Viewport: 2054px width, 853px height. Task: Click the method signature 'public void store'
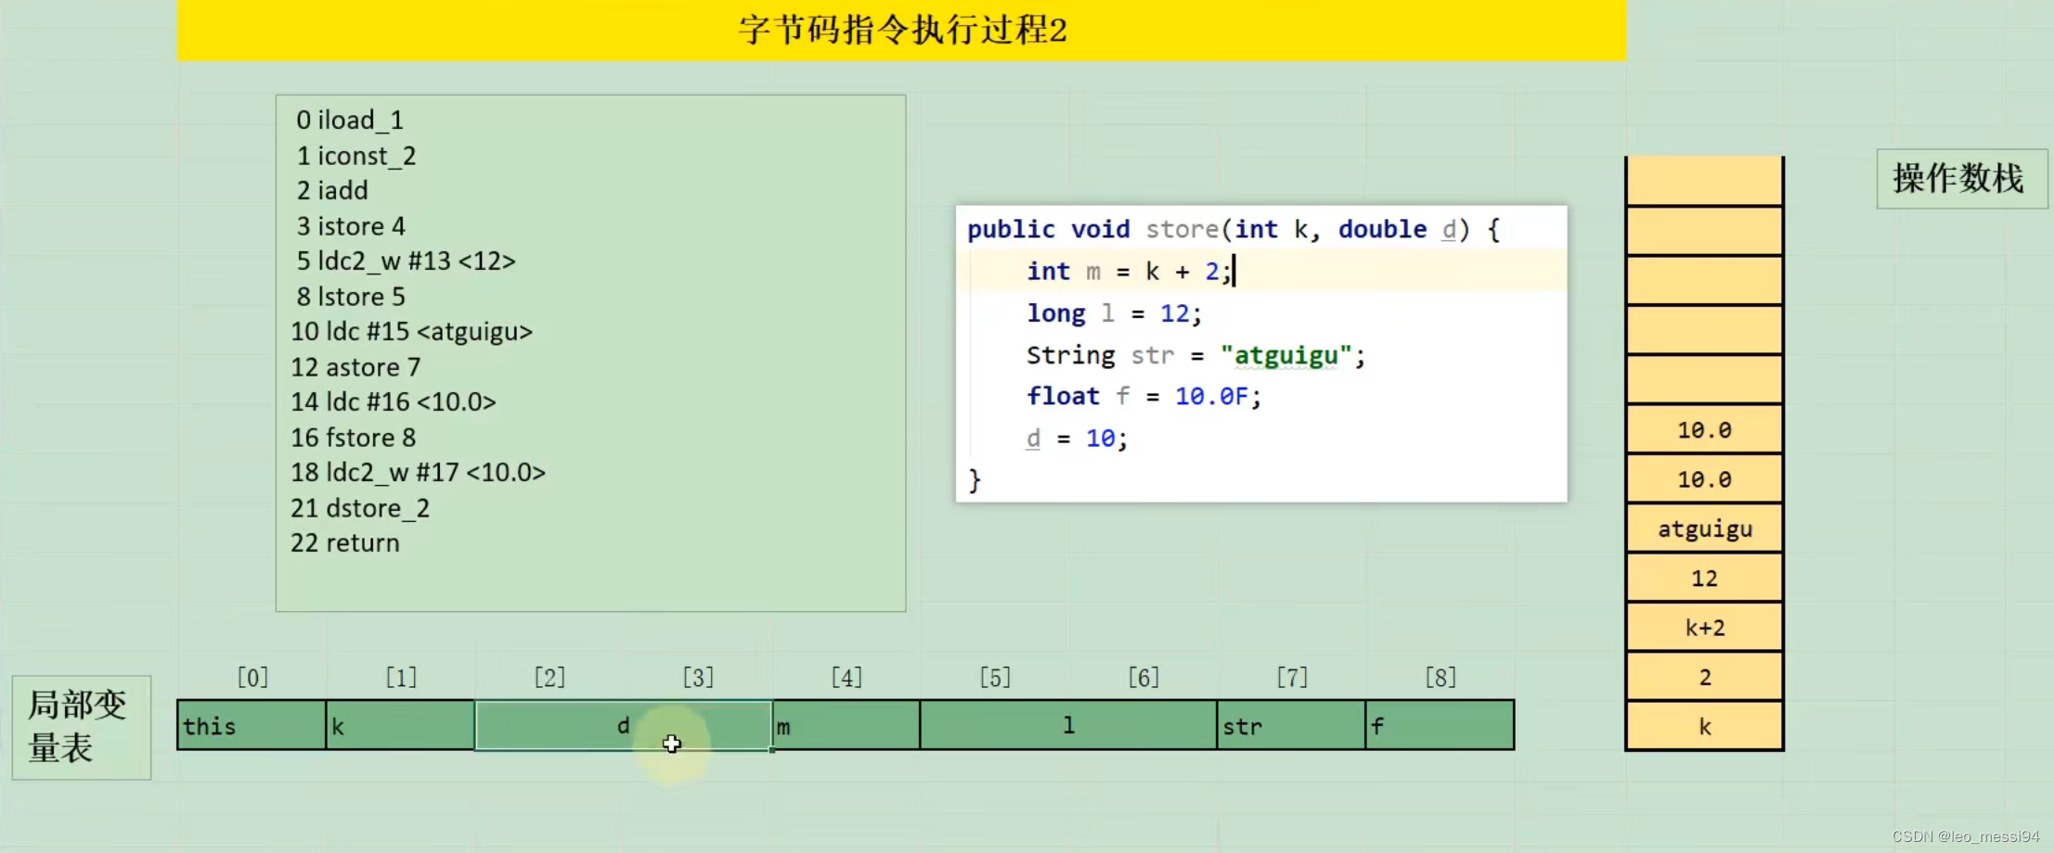tap(1092, 229)
